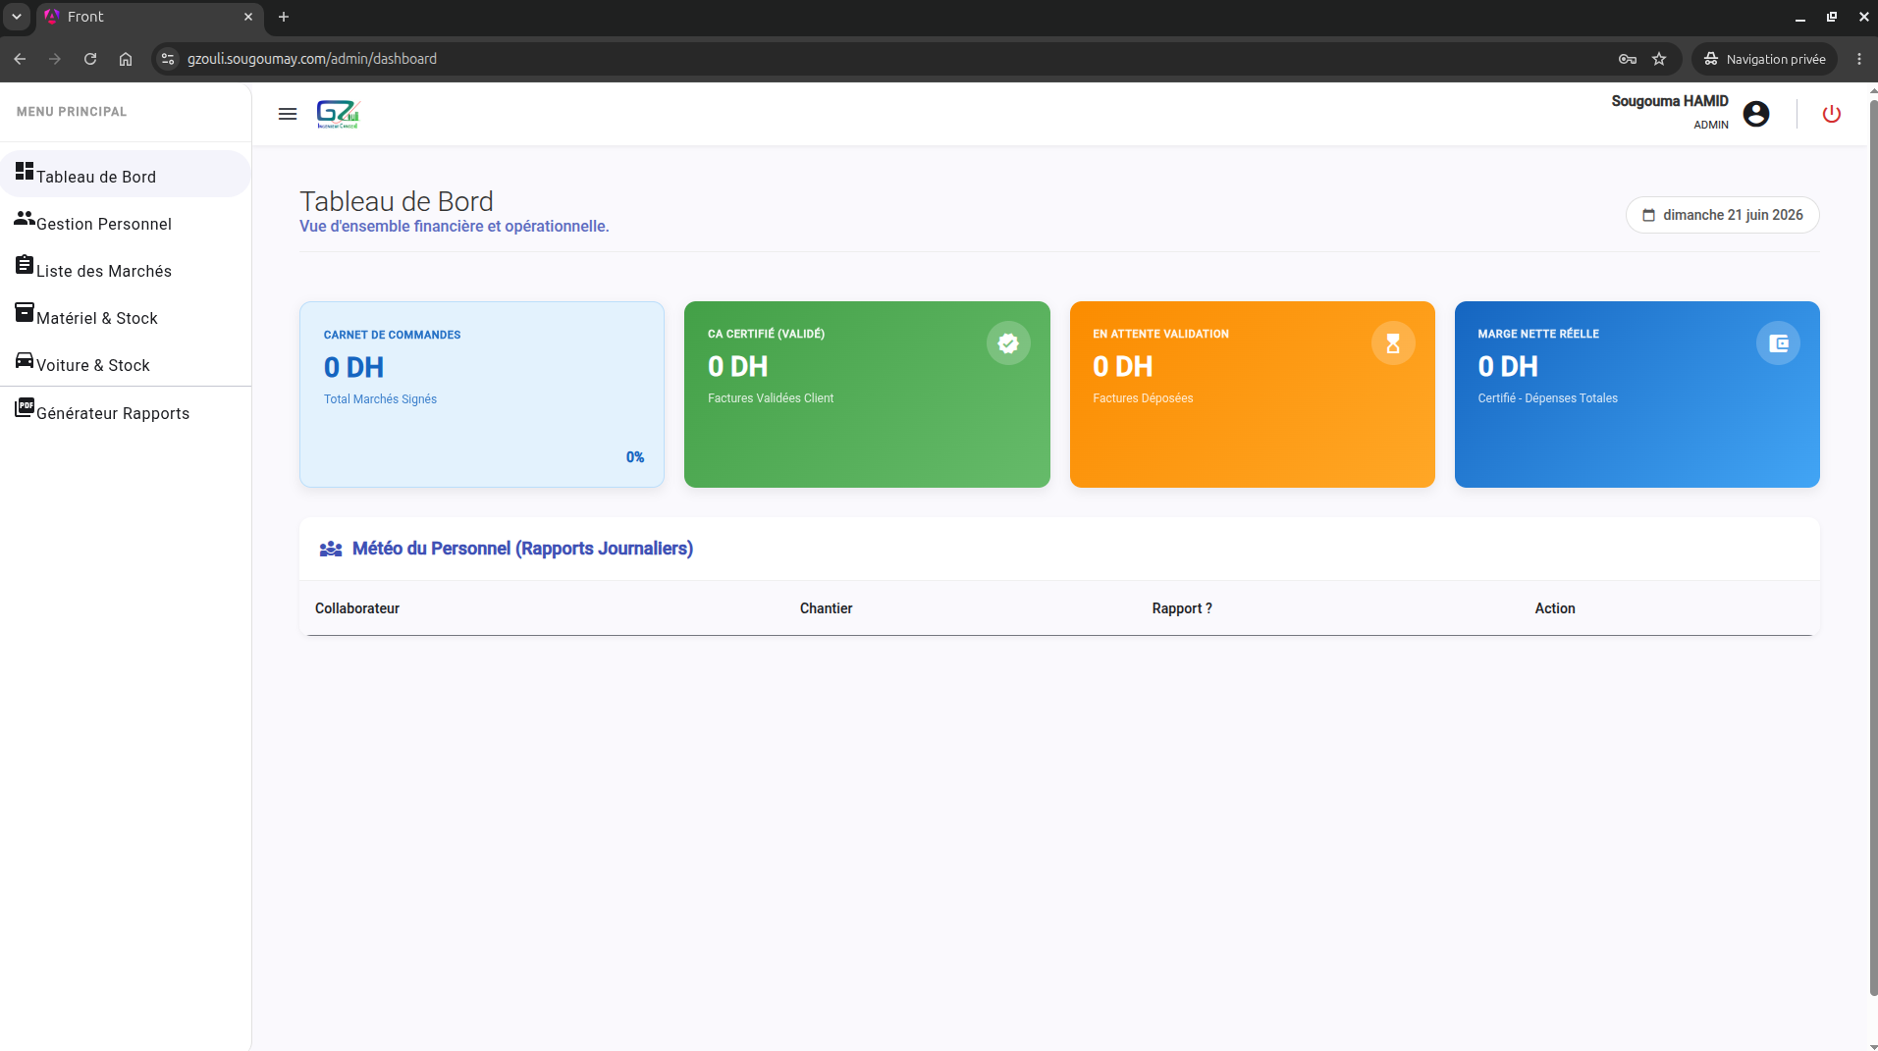Click the page vertical scrollbar
The height and width of the screenshot is (1051, 1878).
pos(1873,546)
